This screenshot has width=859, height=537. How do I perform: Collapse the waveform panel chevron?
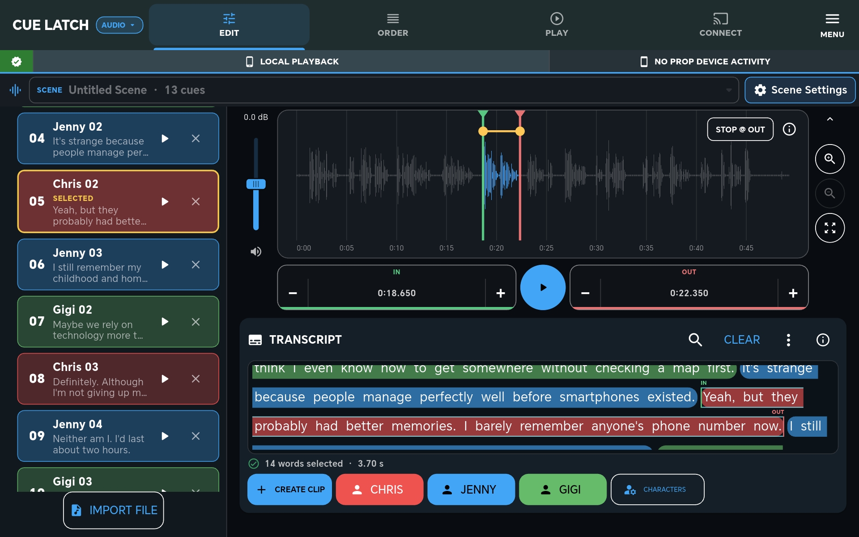pyautogui.click(x=830, y=119)
